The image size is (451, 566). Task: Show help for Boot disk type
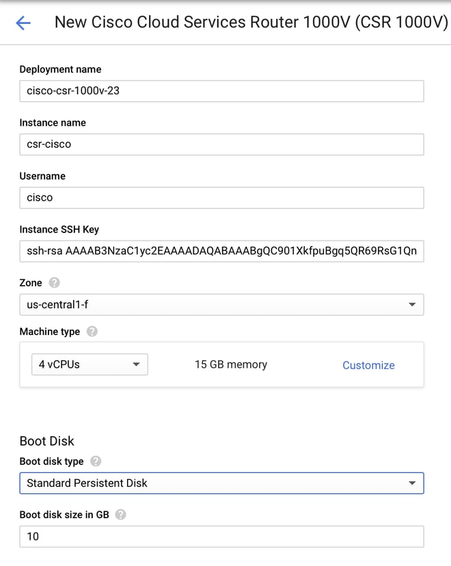[x=96, y=461]
